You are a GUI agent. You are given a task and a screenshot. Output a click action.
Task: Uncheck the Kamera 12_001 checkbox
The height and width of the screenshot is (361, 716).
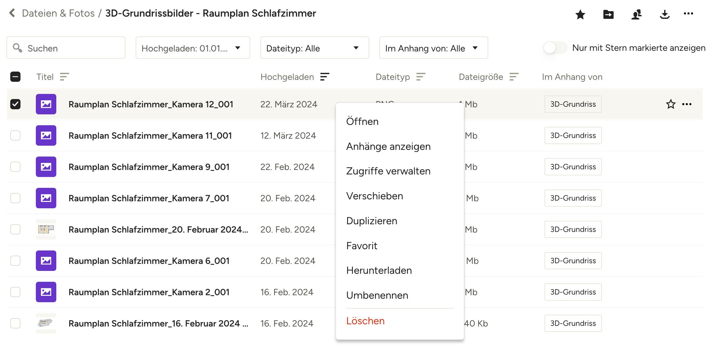pos(15,104)
